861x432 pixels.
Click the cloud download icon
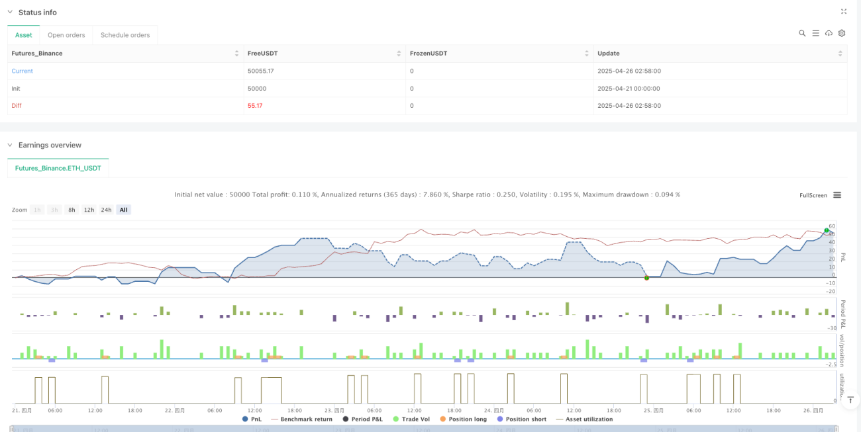tap(829, 33)
